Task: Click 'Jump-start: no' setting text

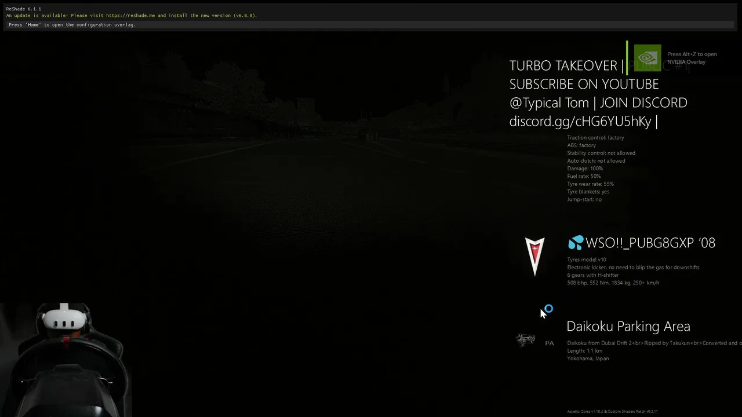Action: pos(584,199)
